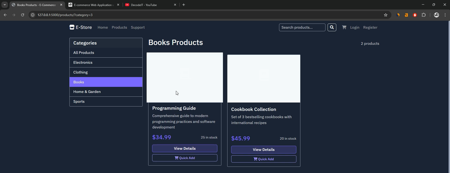Click the Register link
Screen dimensions: 450x173
tap(370, 28)
